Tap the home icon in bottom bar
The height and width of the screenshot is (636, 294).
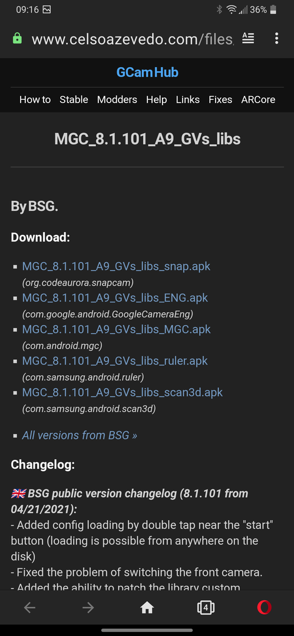(x=147, y=607)
